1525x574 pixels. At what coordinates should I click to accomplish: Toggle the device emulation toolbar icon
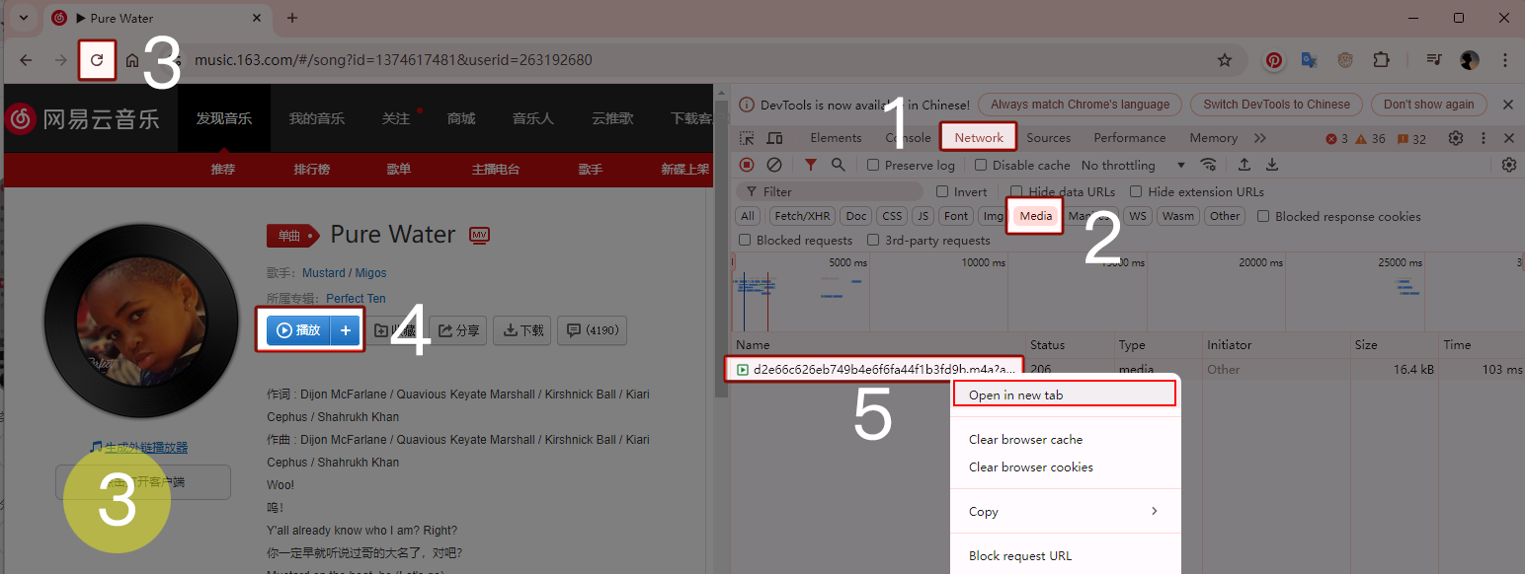tap(775, 138)
